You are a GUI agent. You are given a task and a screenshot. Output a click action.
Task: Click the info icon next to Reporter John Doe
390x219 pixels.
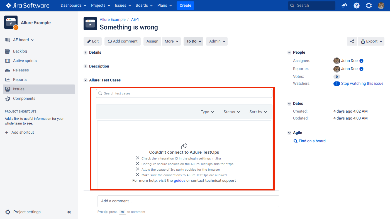click(x=361, y=69)
